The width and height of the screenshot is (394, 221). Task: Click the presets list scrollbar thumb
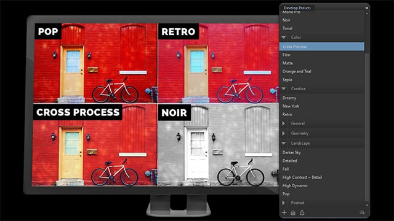coord(367,126)
